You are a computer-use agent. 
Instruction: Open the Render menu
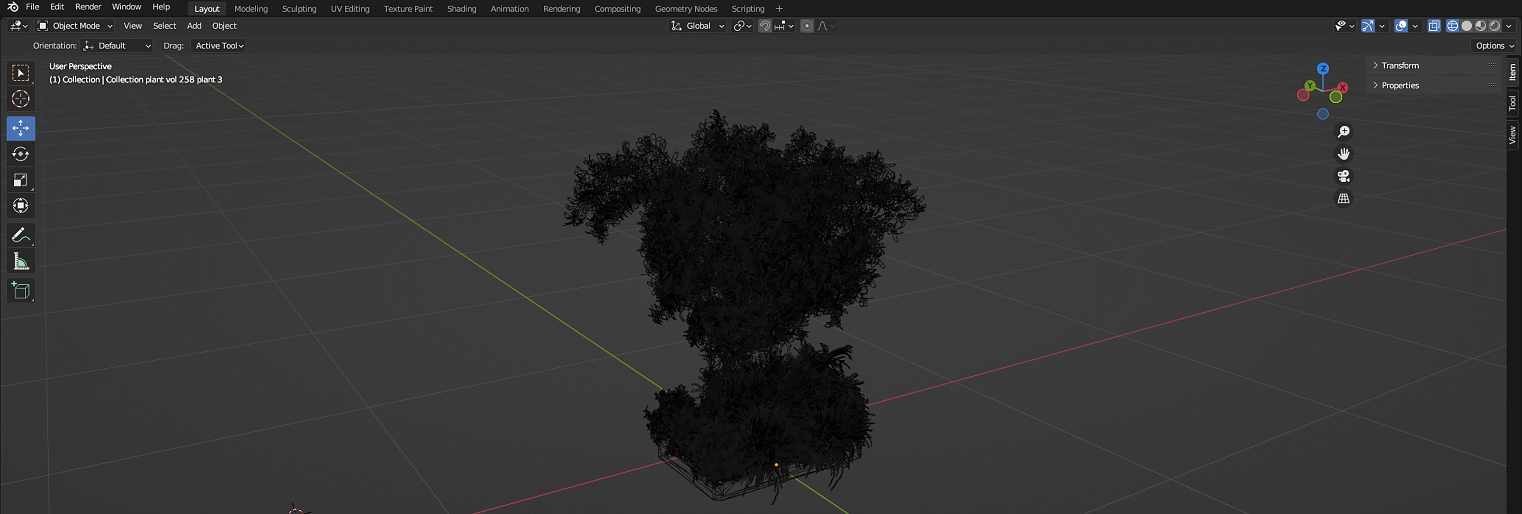click(x=88, y=7)
